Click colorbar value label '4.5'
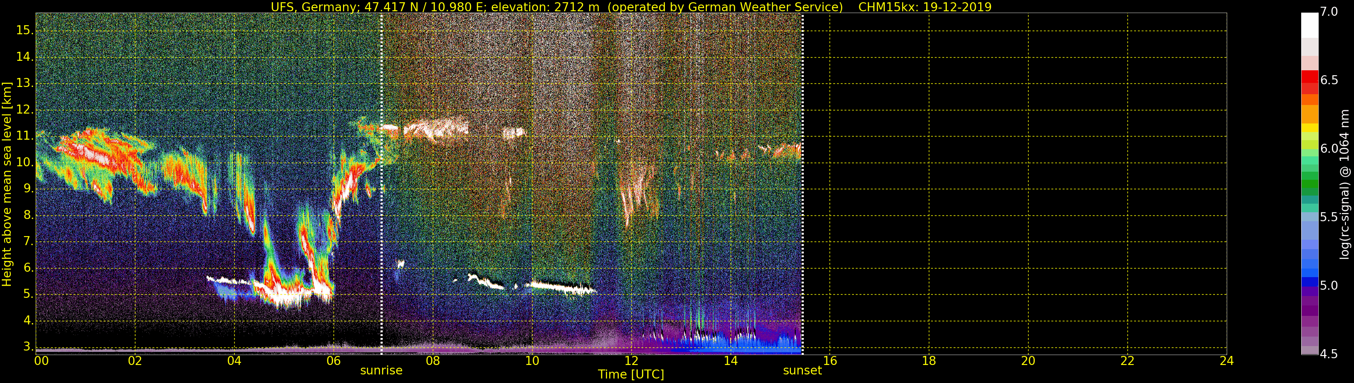1354x383 pixels. click(x=1329, y=354)
